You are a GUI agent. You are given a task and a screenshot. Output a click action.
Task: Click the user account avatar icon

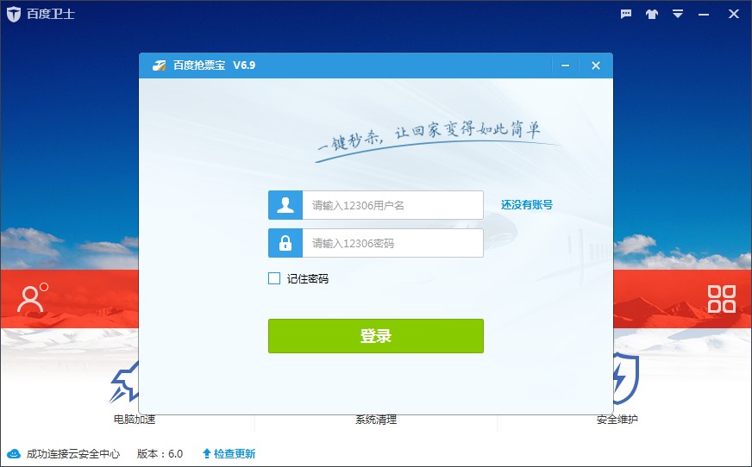tap(31, 298)
